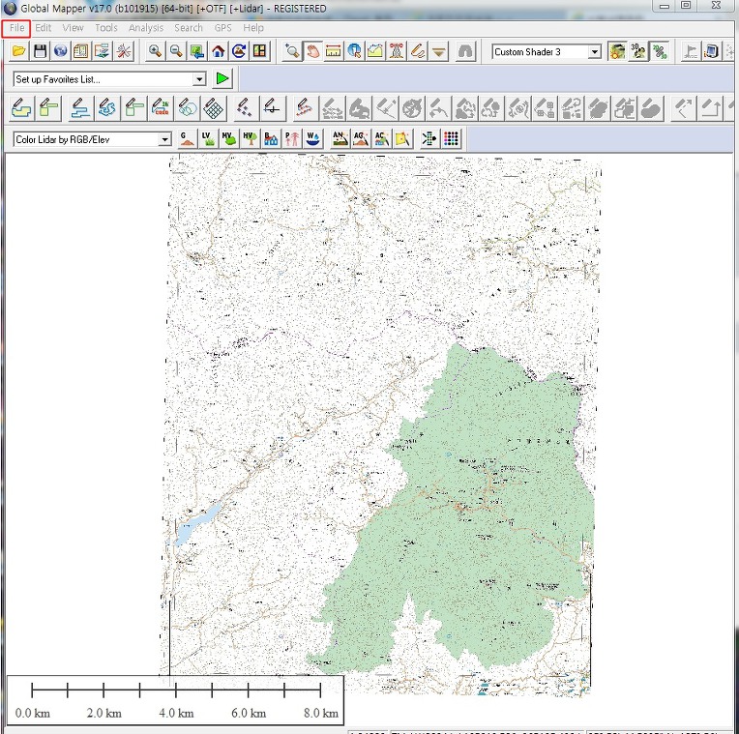Toggle the Grab-and-Drag hand tool
This screenshot has height=734, width=739.
(312, 51)
